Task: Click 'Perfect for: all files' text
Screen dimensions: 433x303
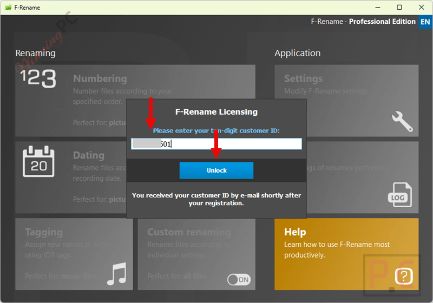Action: point(177,276)
